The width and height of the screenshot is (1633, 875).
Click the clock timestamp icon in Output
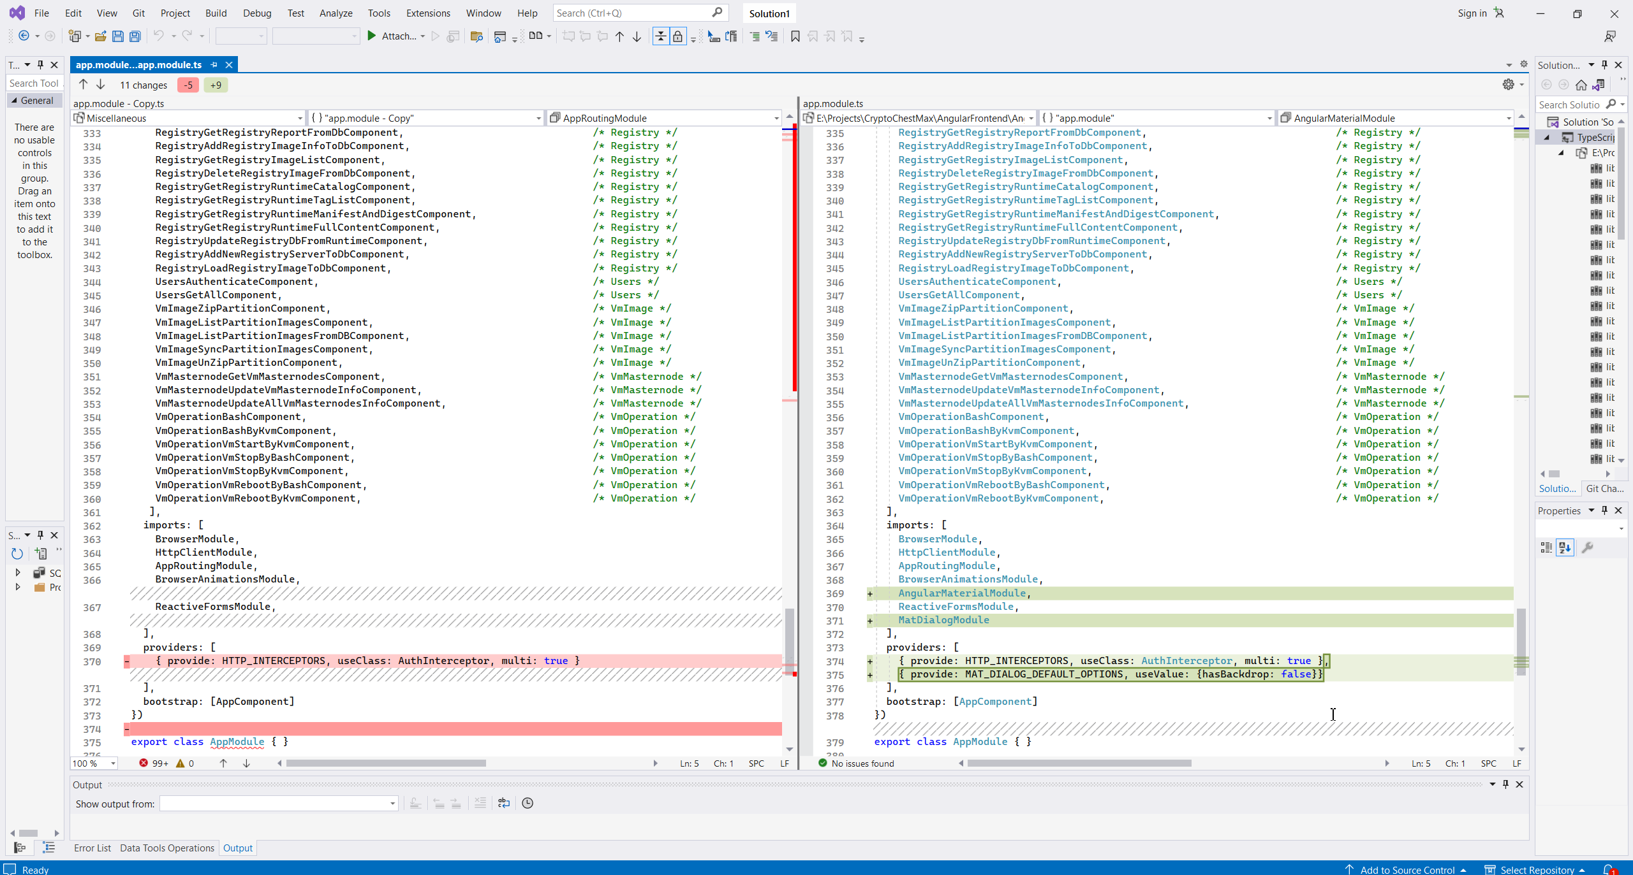tap(528, 804)
